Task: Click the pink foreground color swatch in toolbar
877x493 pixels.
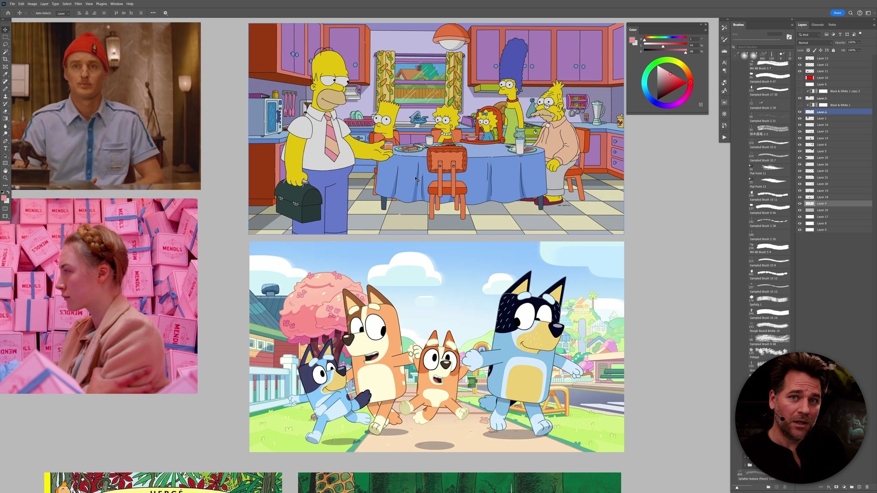Action: pyautogui.click(x=4, y=199)
